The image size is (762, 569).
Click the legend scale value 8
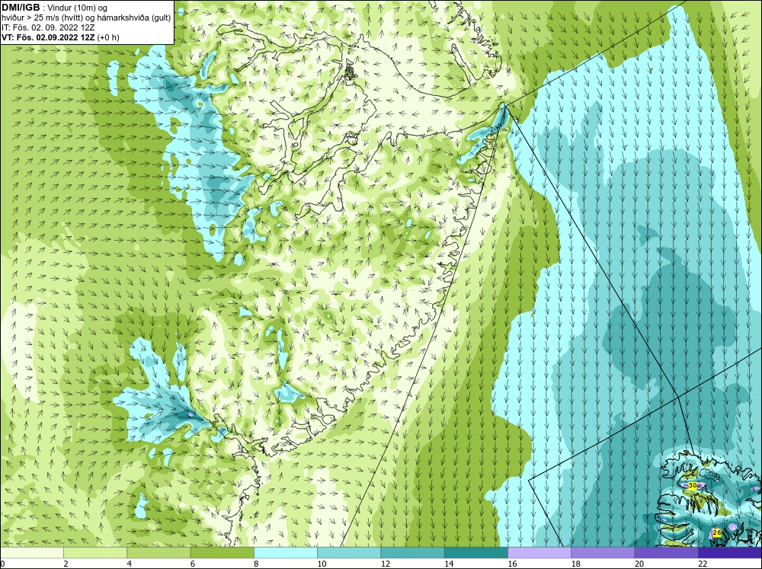click(x=256, y=564)
